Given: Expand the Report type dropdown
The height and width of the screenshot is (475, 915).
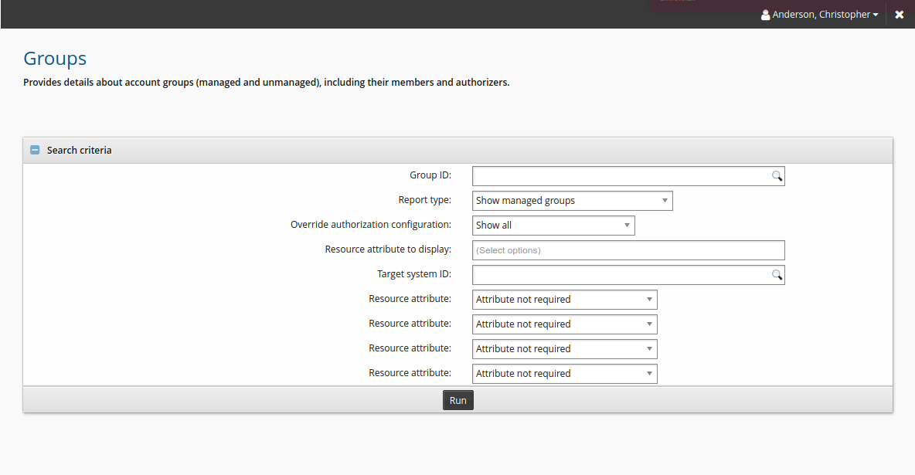Looking at the screenshot, I should [572, 201].
